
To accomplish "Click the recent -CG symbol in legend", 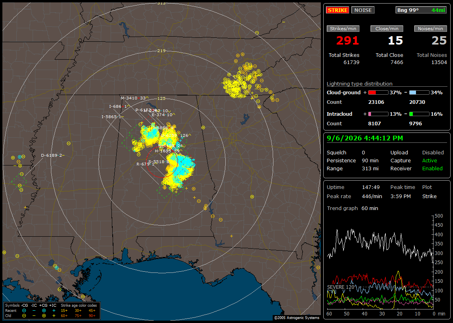I will [24, 311].
